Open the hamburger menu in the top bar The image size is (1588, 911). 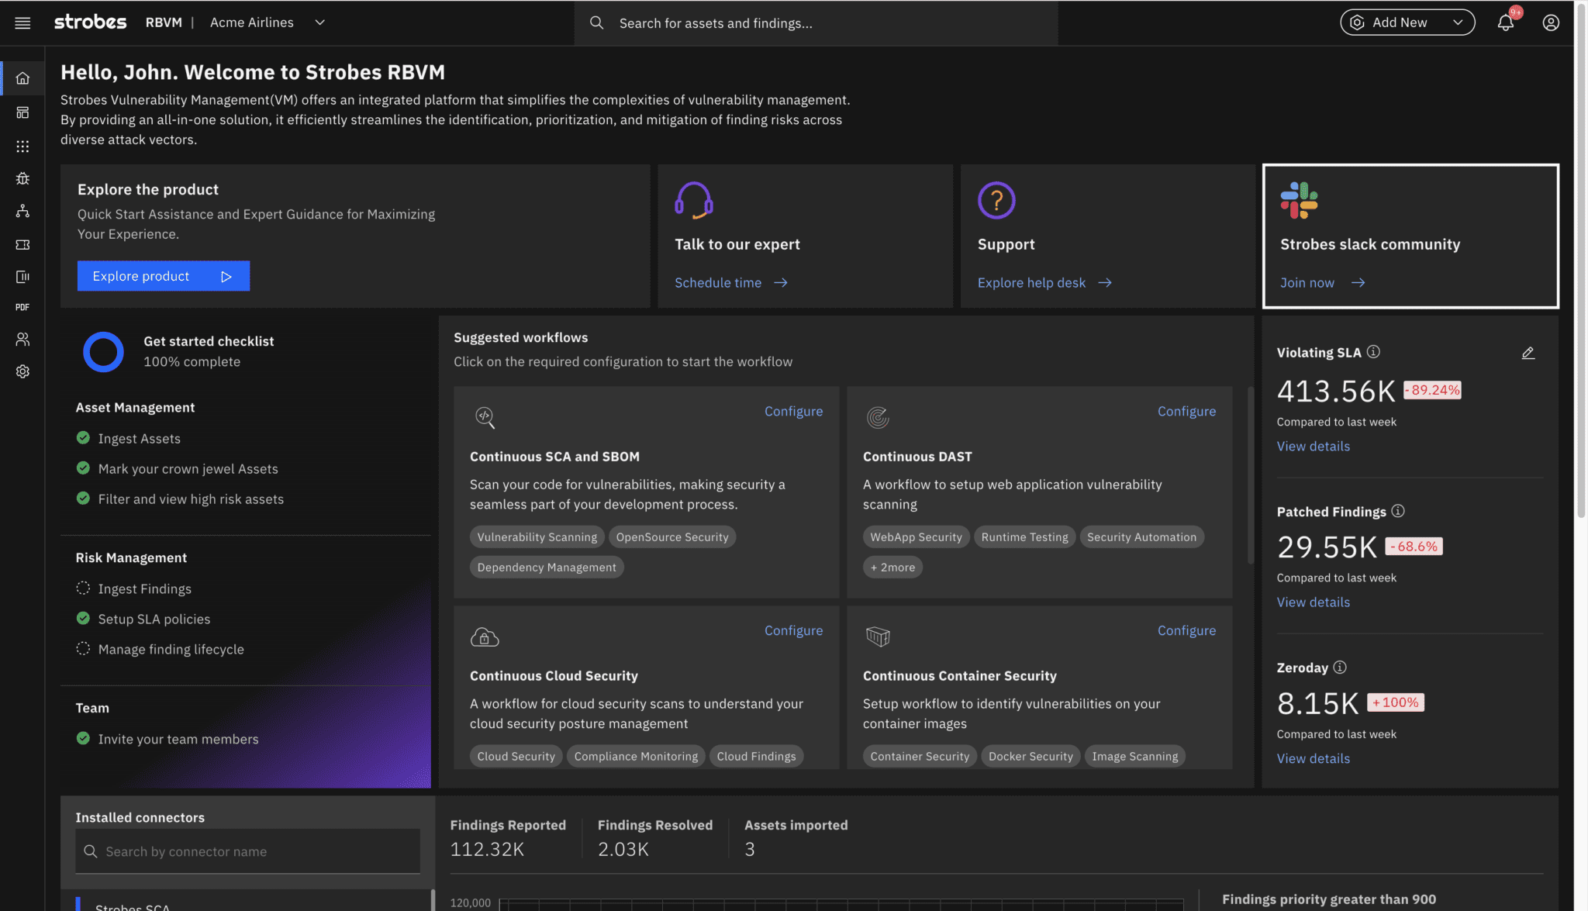(x=22, y=23)
